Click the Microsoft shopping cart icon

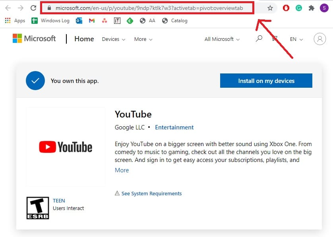tap(273, 39)
